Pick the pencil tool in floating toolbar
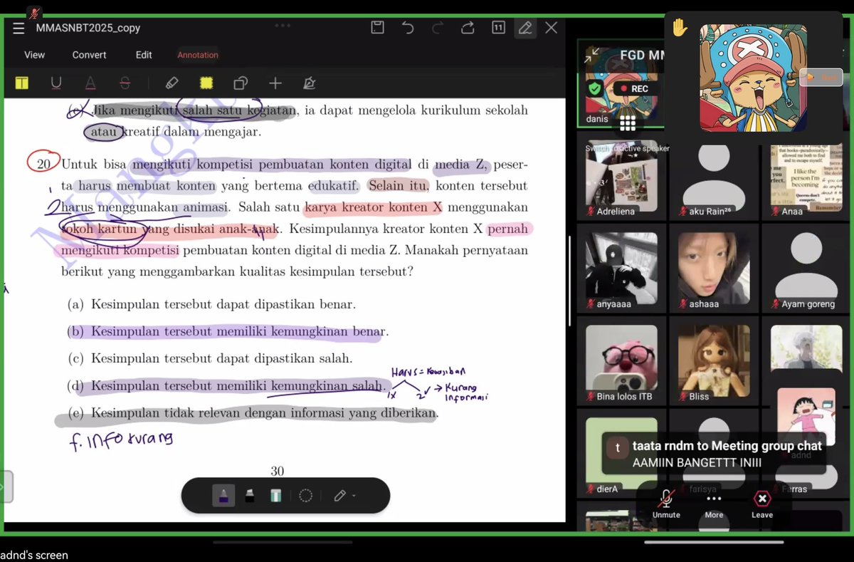This screenshot has height=562, width=854. point(339,496)
